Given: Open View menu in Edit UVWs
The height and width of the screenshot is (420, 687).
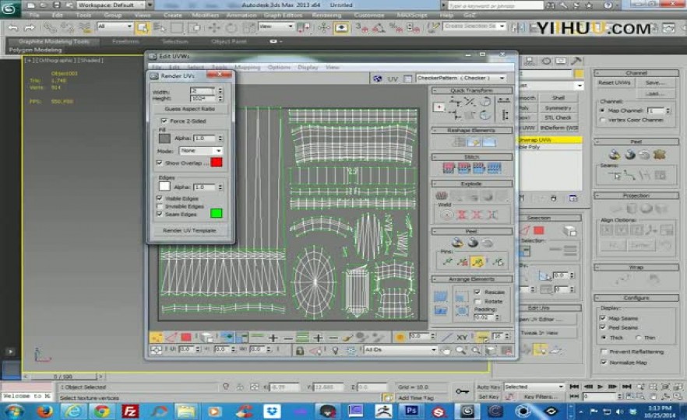Looking at the screenshot, I should pos(332,68).
